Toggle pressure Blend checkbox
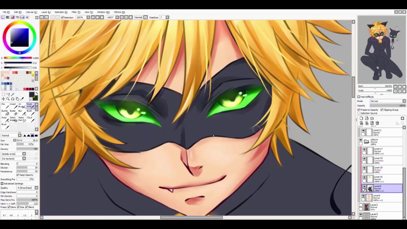Viewport: 407px width, 229px height. pos(26,207)
